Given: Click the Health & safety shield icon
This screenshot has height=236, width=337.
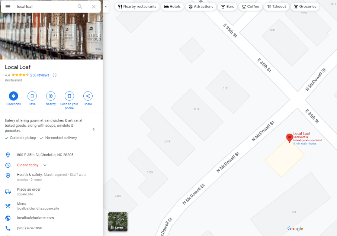Looking at the screenshot, I should (8, 175).
